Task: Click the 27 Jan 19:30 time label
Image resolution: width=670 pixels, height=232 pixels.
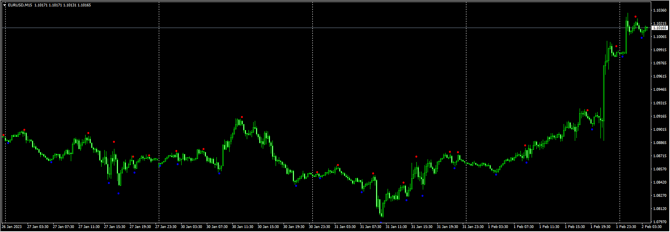Action: click(140, 227)
